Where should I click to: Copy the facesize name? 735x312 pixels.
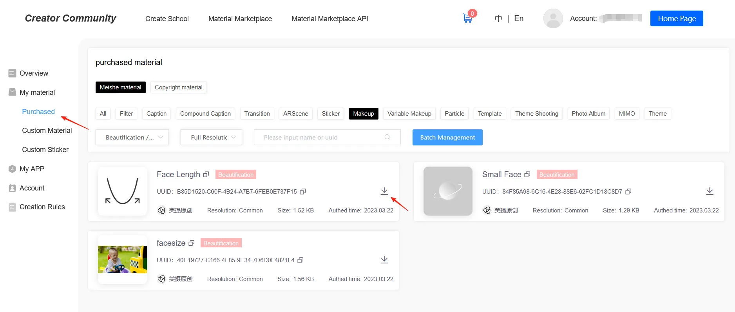click(191, 243)
